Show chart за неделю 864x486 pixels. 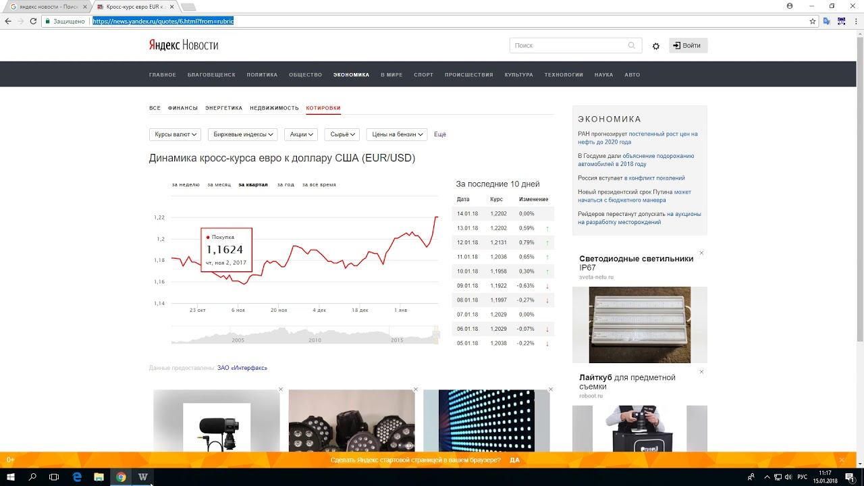pos(186,184)
